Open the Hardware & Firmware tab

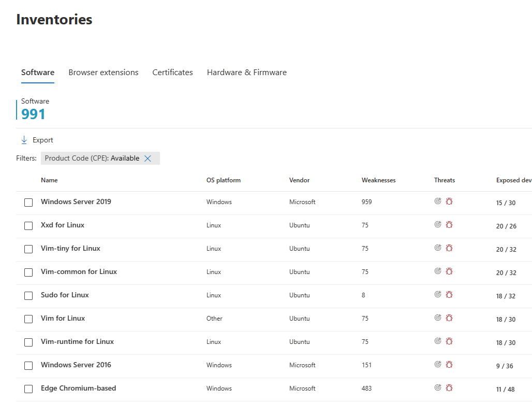click(247, 73)
